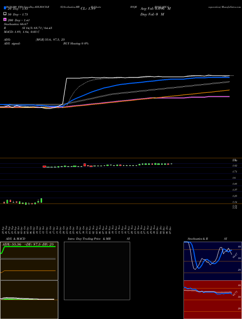
Task: Click the 'Stochastics: 66.67' readout
Action: [x=16, y=24]
